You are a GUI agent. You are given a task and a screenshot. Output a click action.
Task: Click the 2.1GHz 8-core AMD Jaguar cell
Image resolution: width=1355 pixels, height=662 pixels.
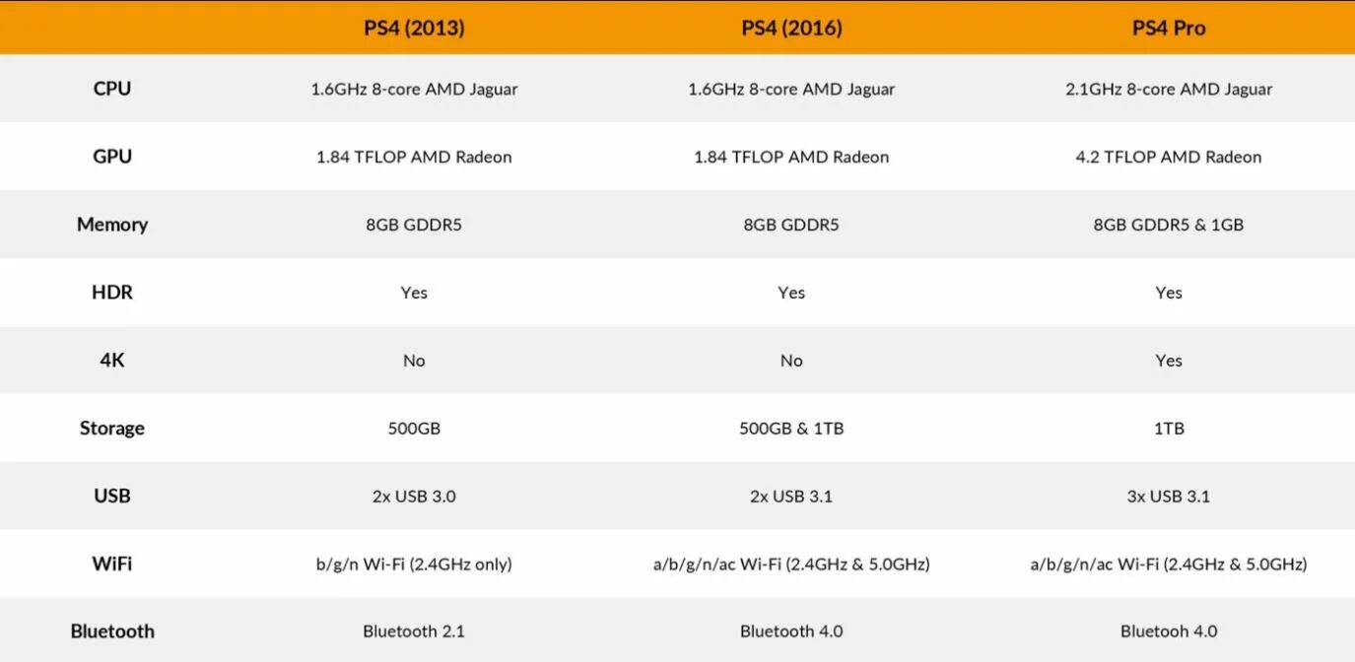[x=1169, y=89]
